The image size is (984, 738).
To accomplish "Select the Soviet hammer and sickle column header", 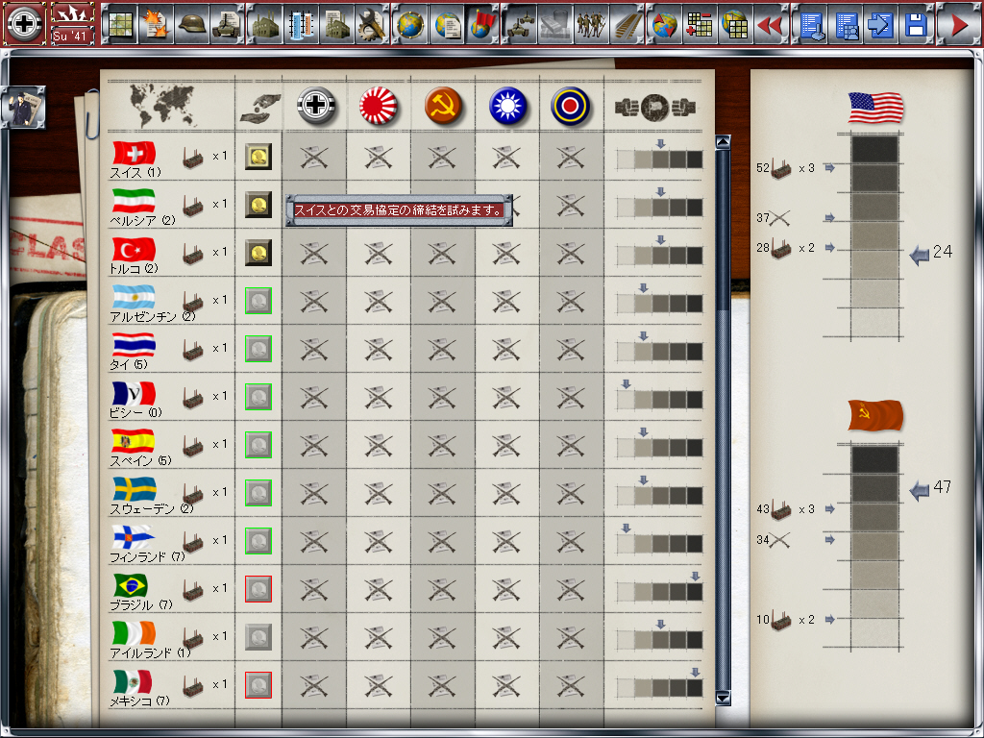I will click(442, 106).
